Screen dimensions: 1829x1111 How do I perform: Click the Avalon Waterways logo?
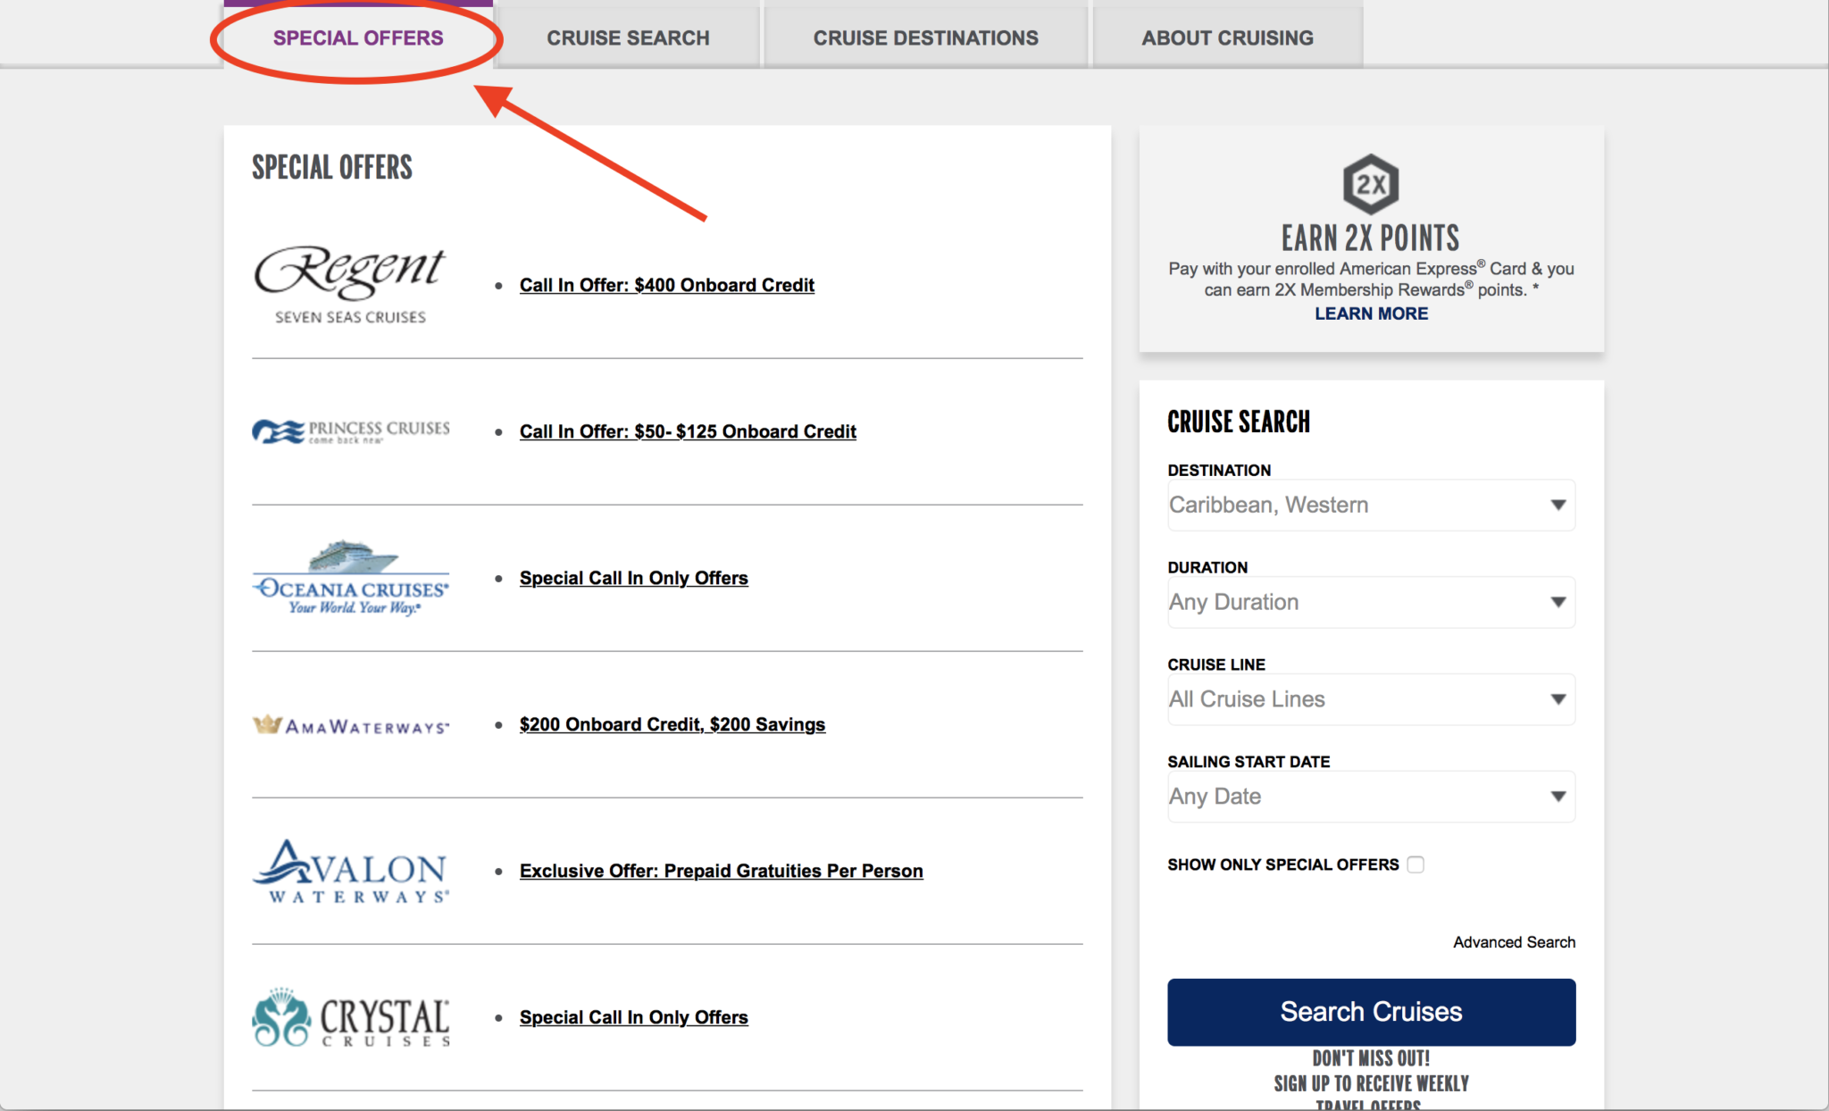(351, 871)
